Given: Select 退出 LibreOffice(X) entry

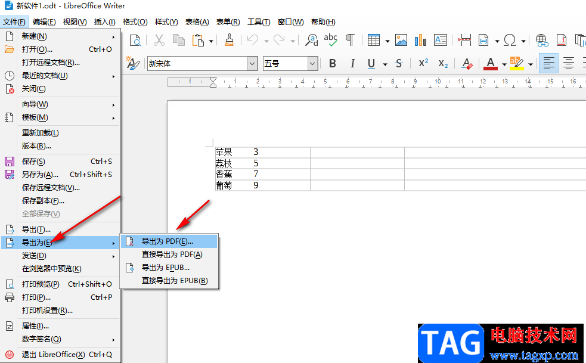Looking at the screenshot, I should click(x=61, y=355).
